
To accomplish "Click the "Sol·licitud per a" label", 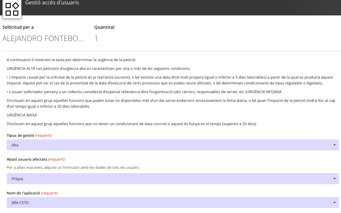I will point(18,27).
